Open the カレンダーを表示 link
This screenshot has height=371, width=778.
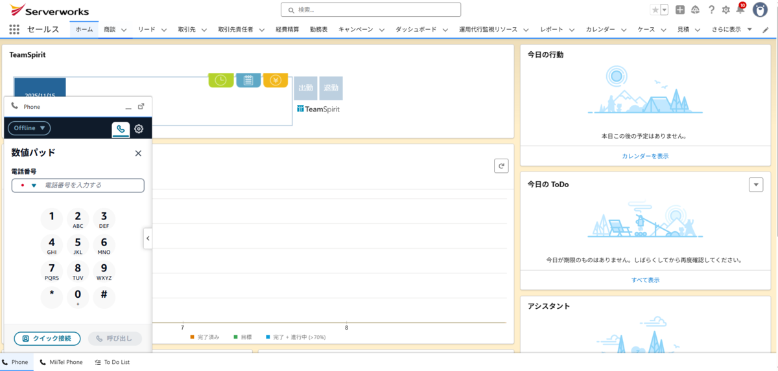pos(645,156)
